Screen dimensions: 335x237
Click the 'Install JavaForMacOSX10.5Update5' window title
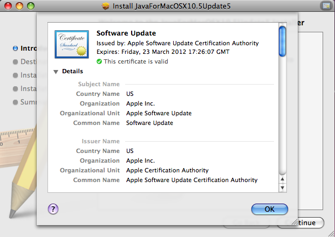172,6
